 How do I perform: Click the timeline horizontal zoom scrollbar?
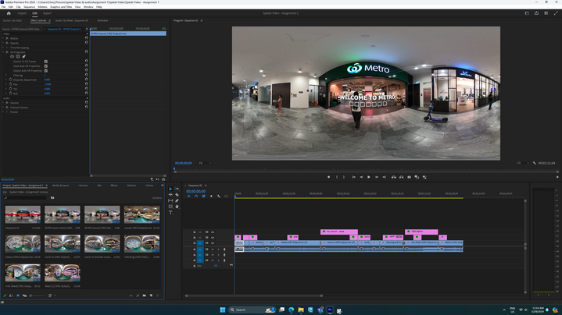click(x=254, y=296)
